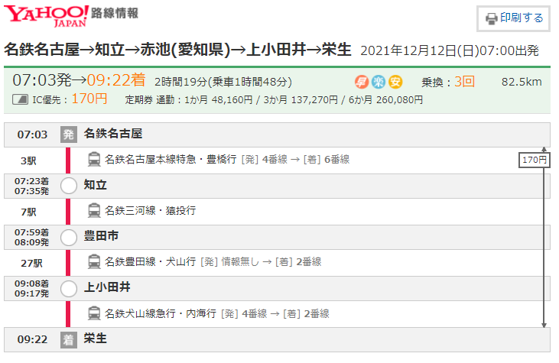Open the 上小田井 station name
The width and height of the screenshot is (559, 363).
point(107,287)
